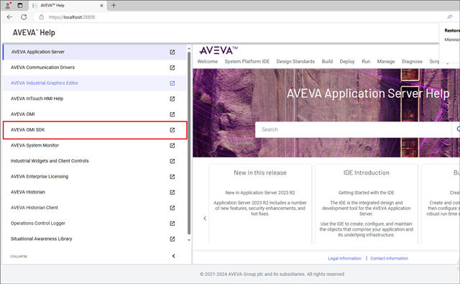This screenshot has width=460, height=284.
Task: Open AVEVA Enterprise Licensing external icon
Action: point(172,176)
